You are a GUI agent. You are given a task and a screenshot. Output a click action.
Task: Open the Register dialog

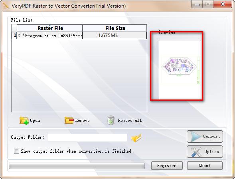click(167, 166)
